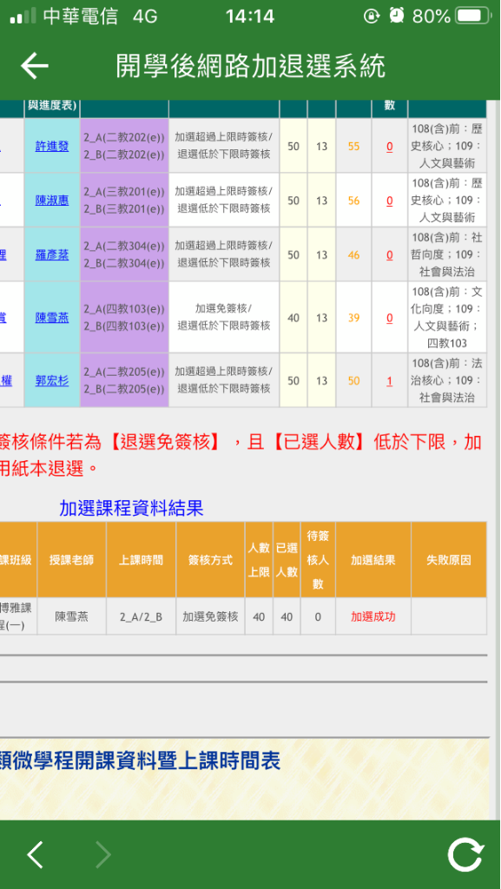Click pending count 0 in 許進發 row
Image resolution: width=501 pixels, height=889 pixels.
[x=389, y=146]
